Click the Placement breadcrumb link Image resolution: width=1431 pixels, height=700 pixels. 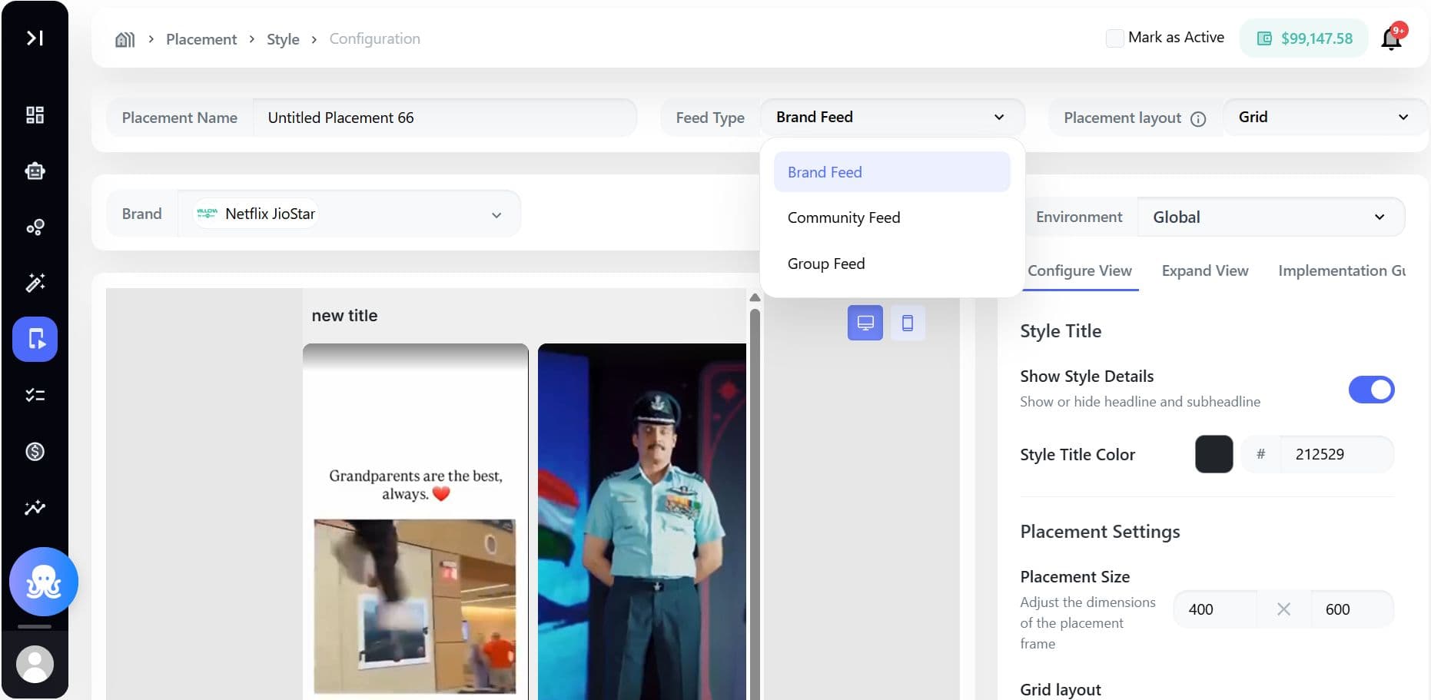pyautogui.click(x=201, y=39)
